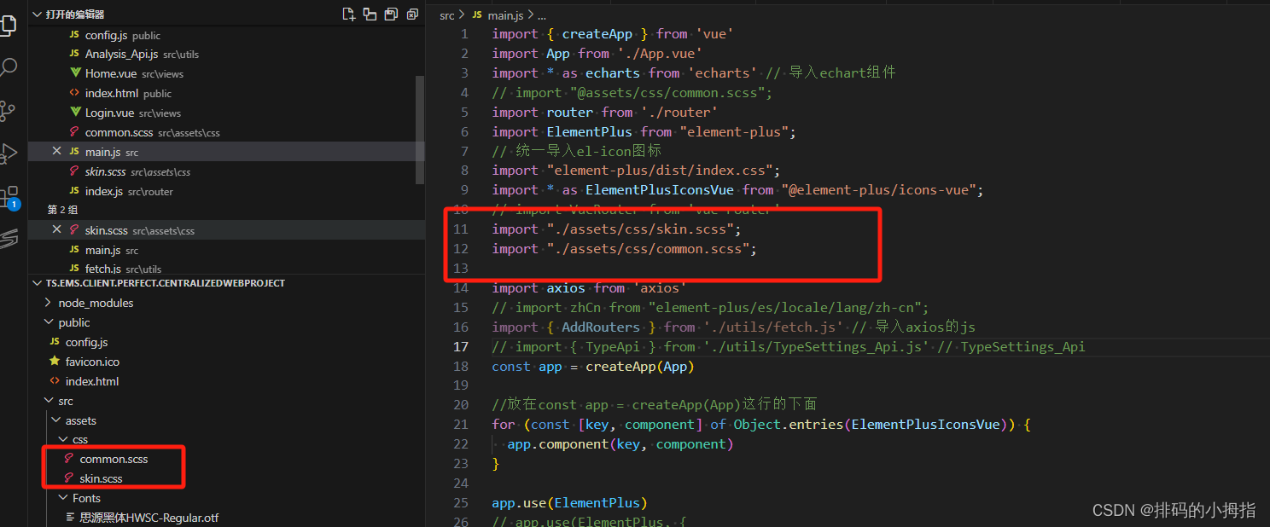Open Source Control view
This screenshot has height=527, width=1270.
click(10, 109)
